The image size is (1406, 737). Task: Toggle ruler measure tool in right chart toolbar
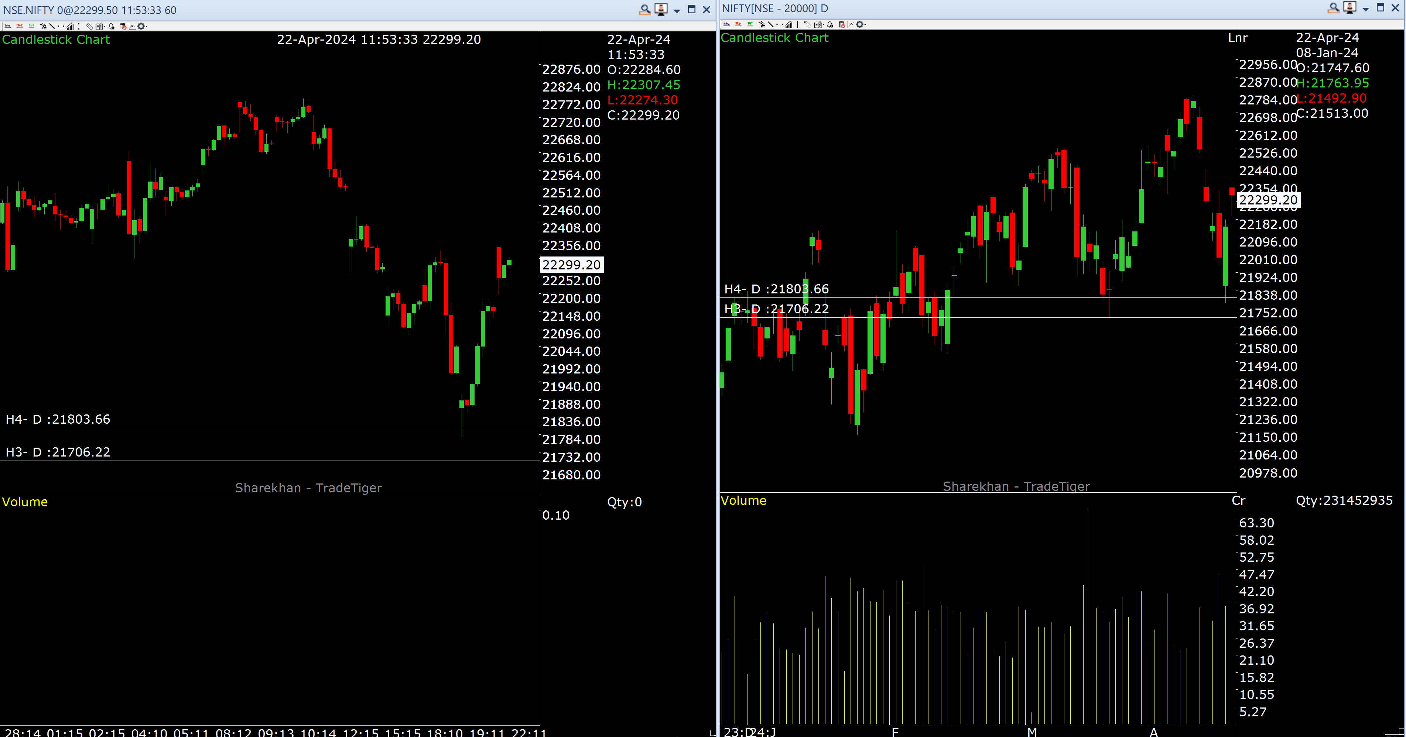(x=808, y=25)
